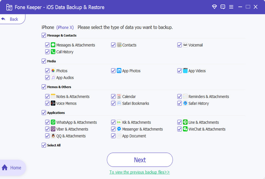Click the premium diamond icon in title bar
The image size is (265, 179).
click(x=215, y=7)
